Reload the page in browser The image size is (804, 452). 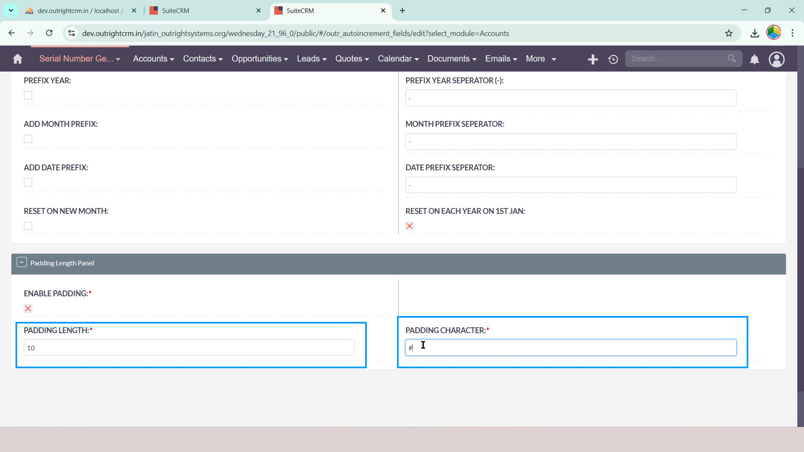coord(49,33)
